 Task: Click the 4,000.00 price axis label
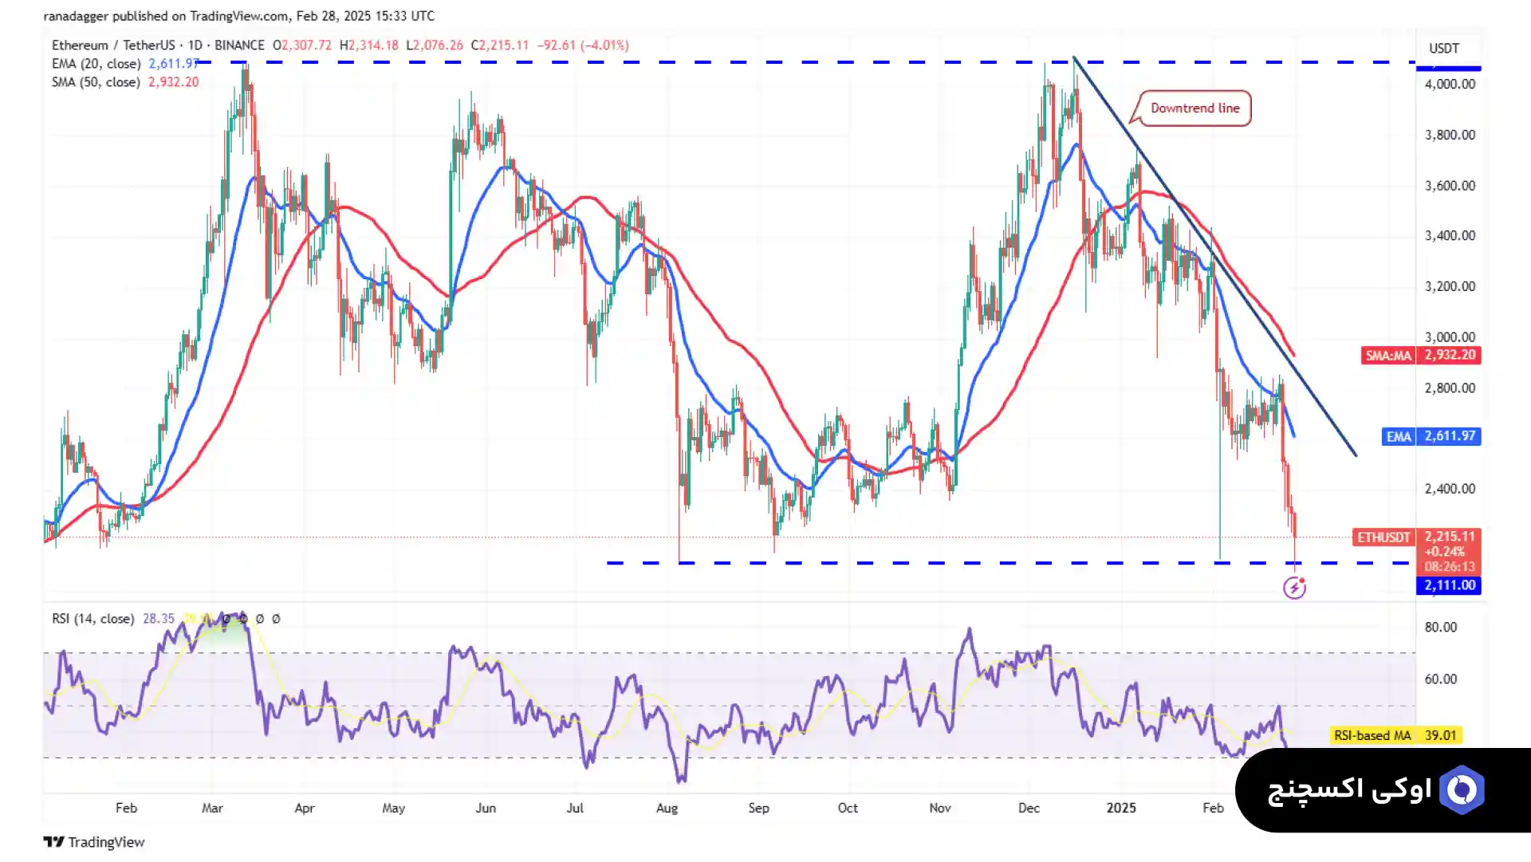point(1450,84)
